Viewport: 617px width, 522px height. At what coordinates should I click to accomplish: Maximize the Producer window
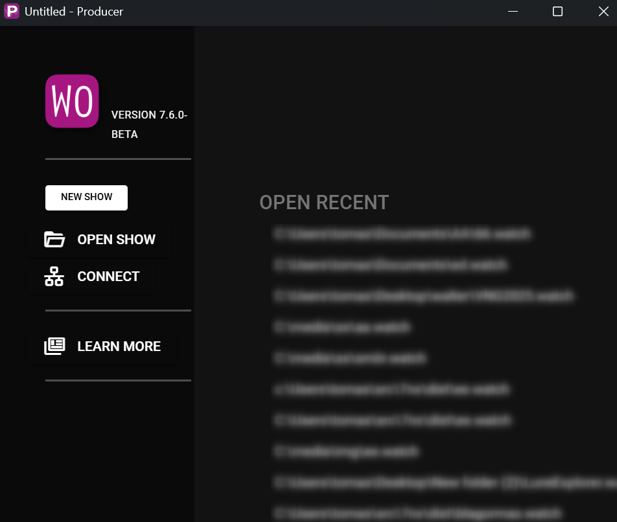pos(557,12)
